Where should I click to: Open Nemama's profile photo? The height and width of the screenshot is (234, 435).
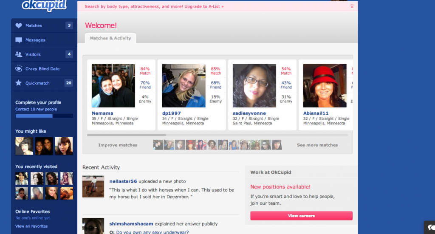click(113, 86)
